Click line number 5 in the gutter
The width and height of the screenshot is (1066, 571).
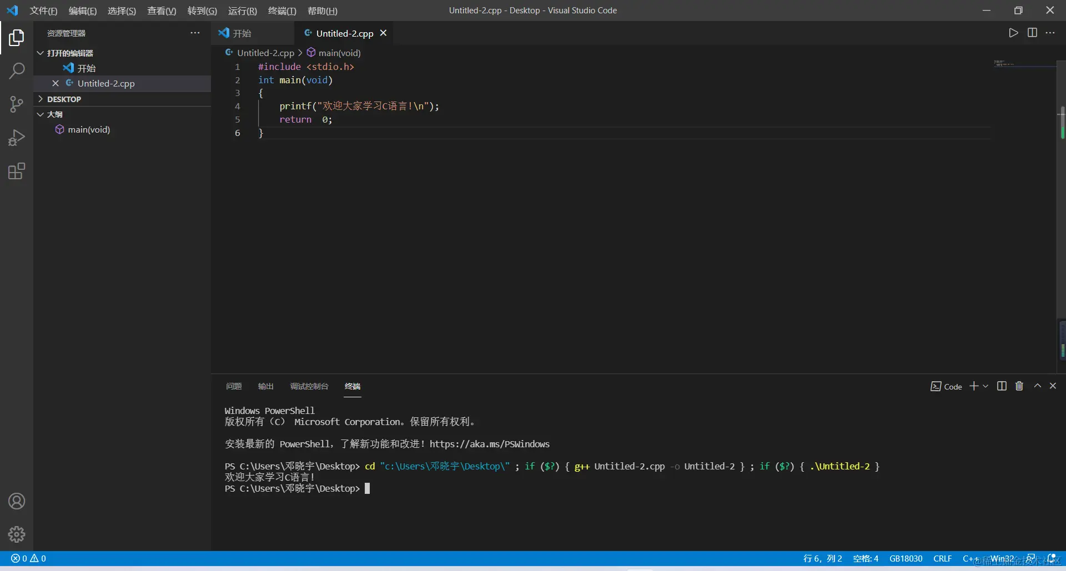coord(238,120)
